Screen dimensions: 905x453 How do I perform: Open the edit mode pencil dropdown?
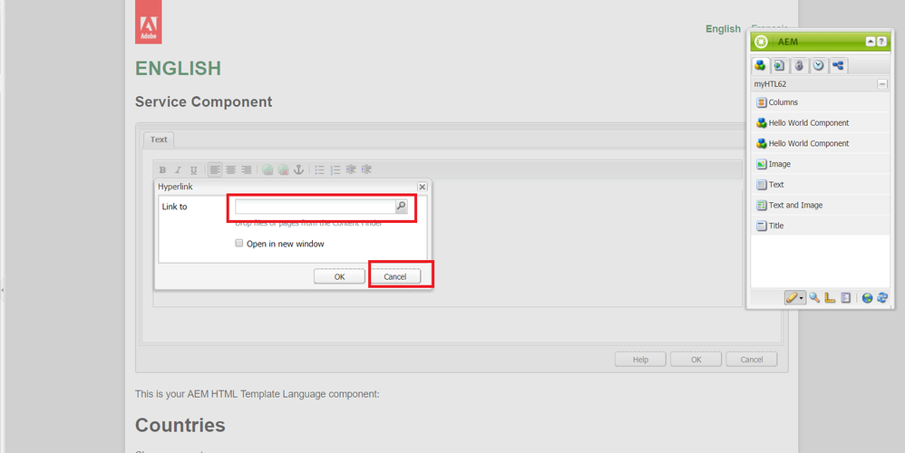pyautogui.click(x=795, y=297)
